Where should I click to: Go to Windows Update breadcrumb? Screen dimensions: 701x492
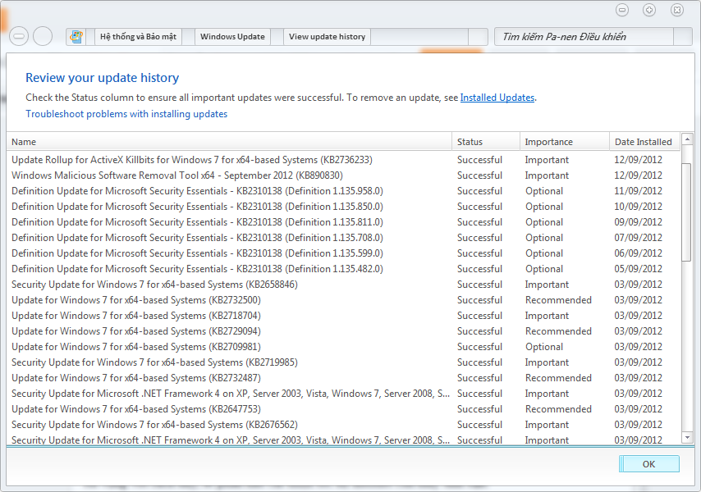[232, 36]
